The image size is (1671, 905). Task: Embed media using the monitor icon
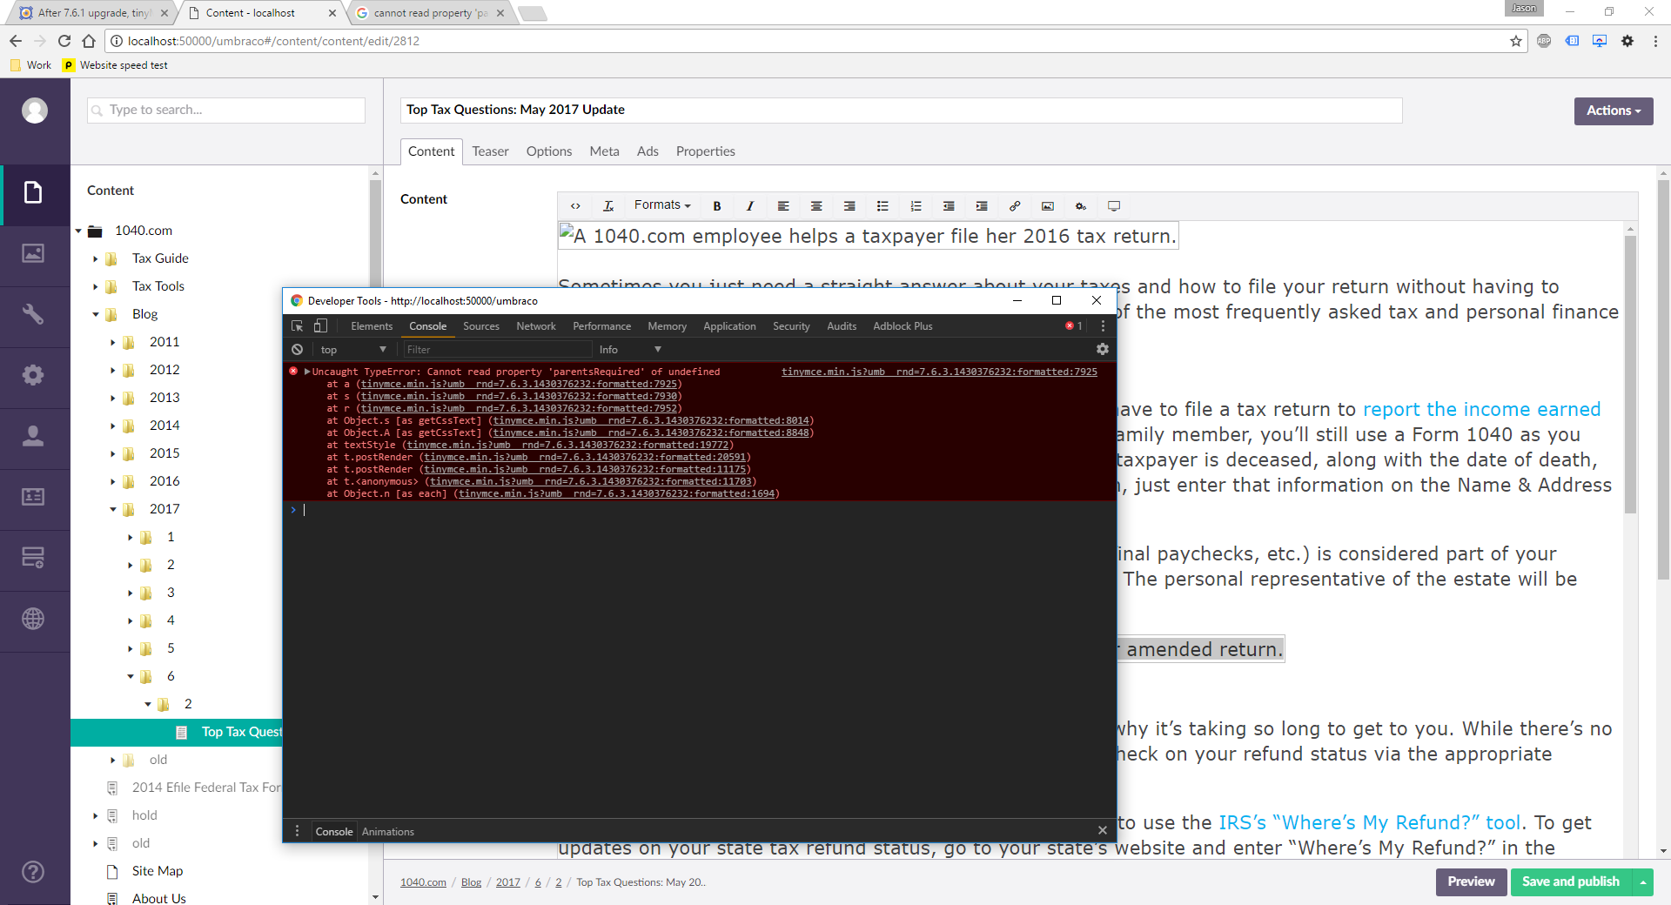[x=1114, y=206]
